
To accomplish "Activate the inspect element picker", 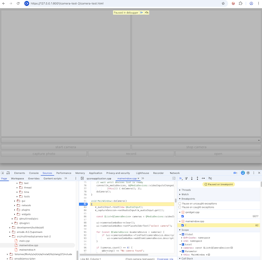I will click(x=3, y=173).
